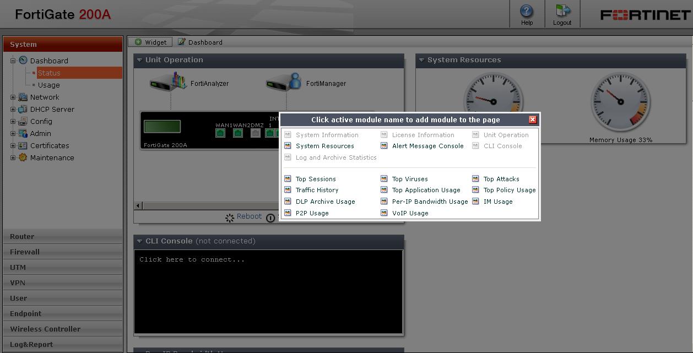This screenshot has width=693, height=353.
Task: Open the Endpoint menu section
Action: click(63, 313)
